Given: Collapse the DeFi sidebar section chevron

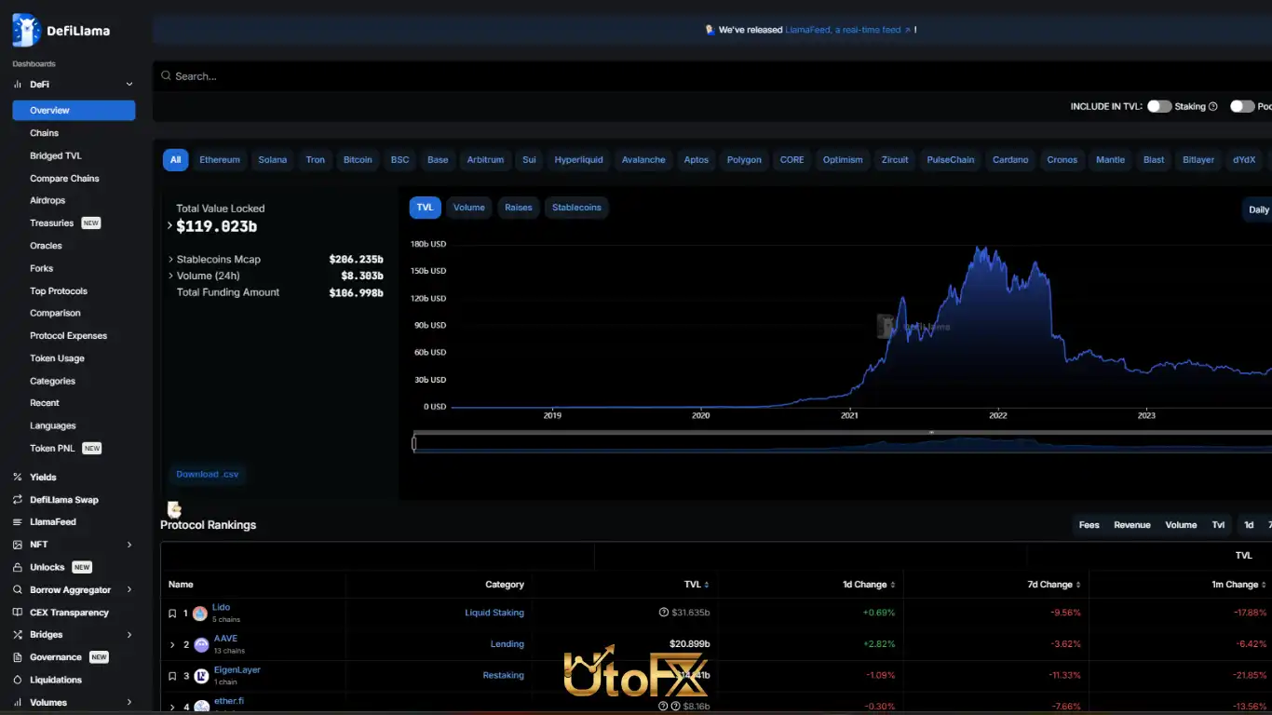Looking at the screenshot, I should [x=129, y=85].
